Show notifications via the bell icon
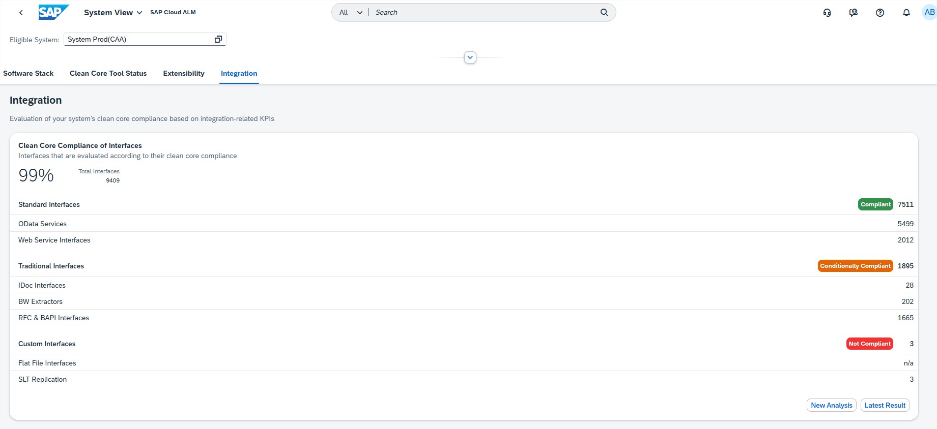 (906, 13)
